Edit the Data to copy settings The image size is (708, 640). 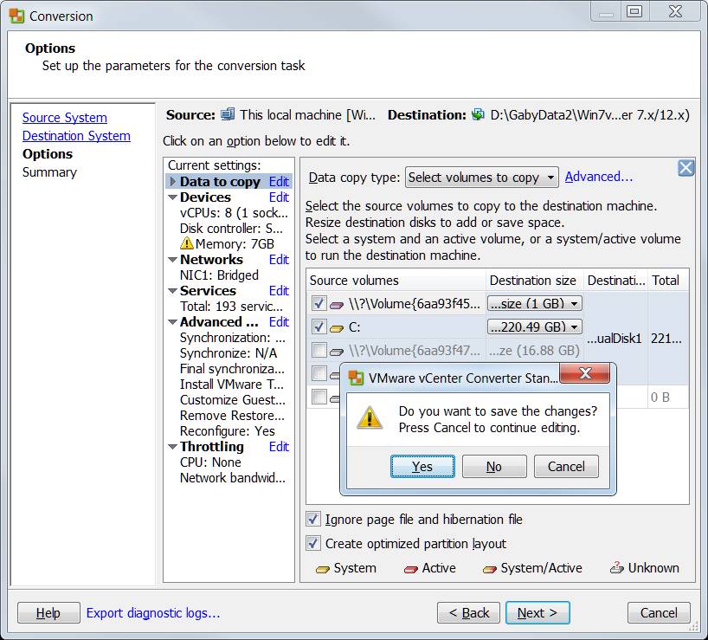[x=279, y=182]
